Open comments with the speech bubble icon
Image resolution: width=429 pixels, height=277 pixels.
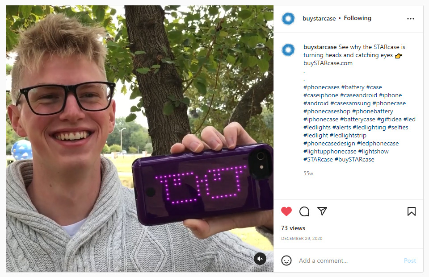pos(304,211)
